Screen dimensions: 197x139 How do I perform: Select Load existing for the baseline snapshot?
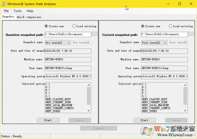(x=85, y=26)
